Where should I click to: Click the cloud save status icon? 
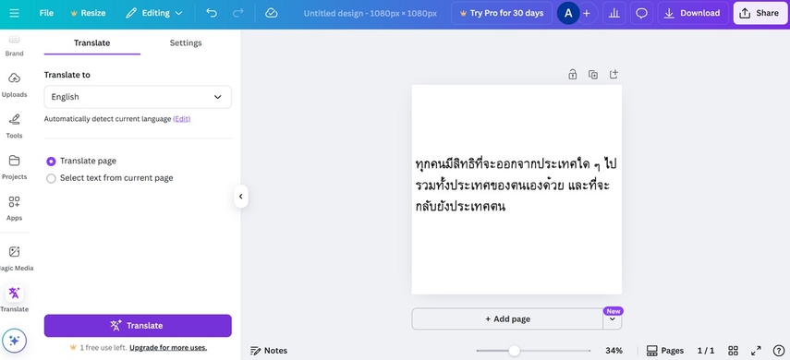point(271,13)
